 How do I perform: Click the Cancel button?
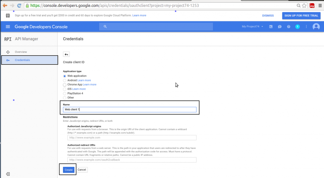tap(82, 170)
